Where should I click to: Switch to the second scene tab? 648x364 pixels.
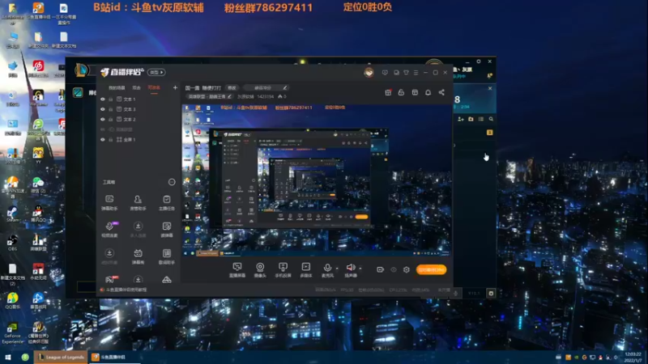tap(136, 88)
